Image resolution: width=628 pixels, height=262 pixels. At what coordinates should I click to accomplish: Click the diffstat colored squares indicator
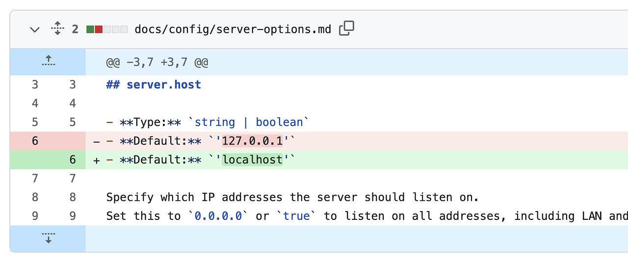coord(107,29)
